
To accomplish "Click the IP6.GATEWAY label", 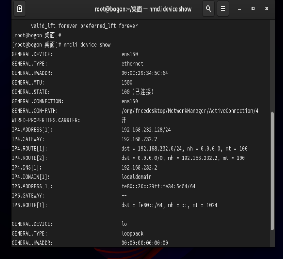I will (x=28, y=196).
